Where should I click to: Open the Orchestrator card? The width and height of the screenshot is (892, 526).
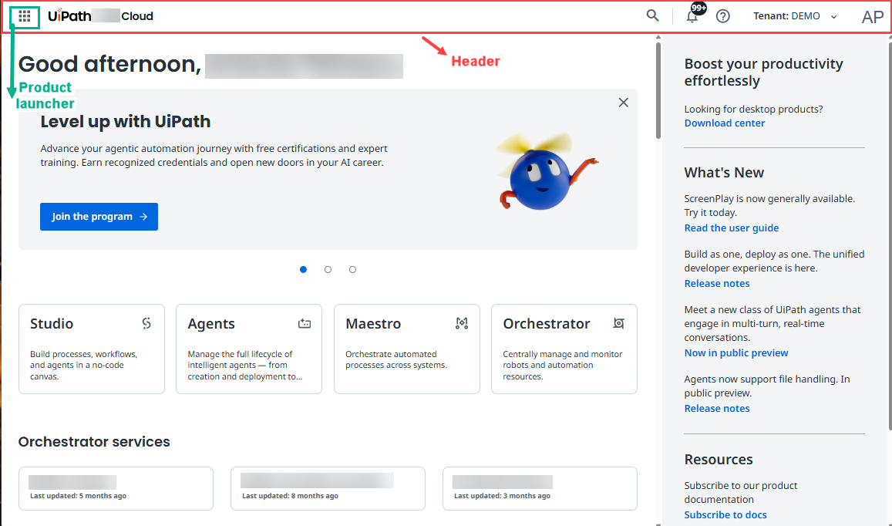pyautogui.click(x=564, y=349)
